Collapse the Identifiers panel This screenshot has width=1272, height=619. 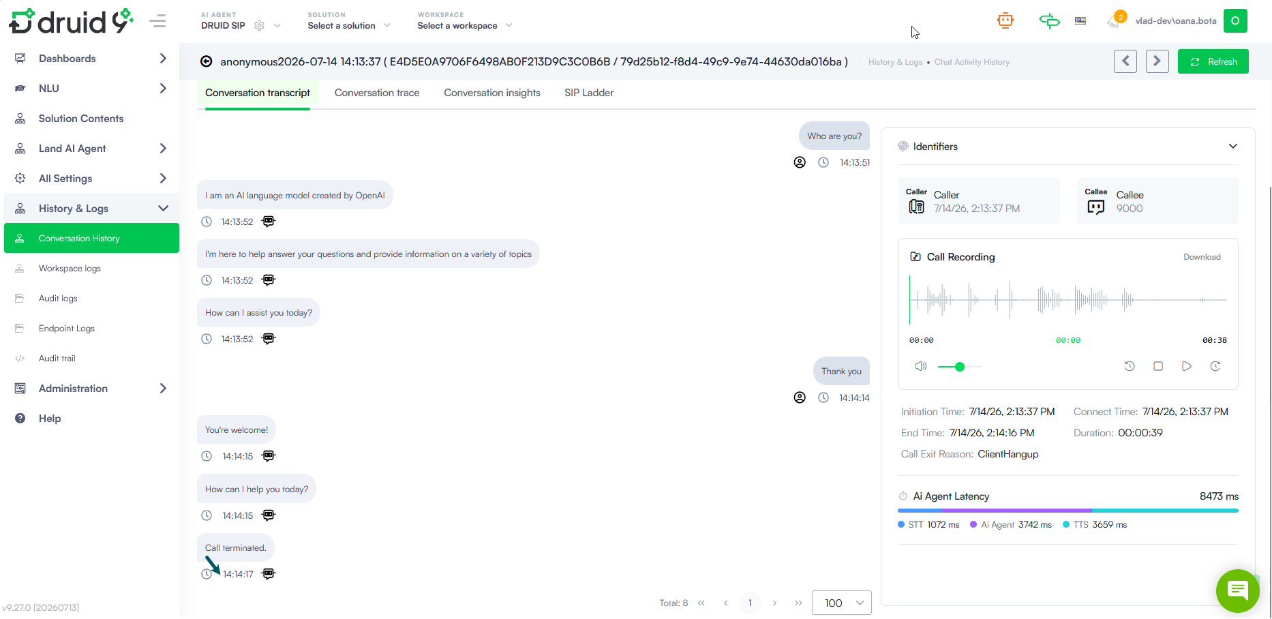tap(1233, 146)
